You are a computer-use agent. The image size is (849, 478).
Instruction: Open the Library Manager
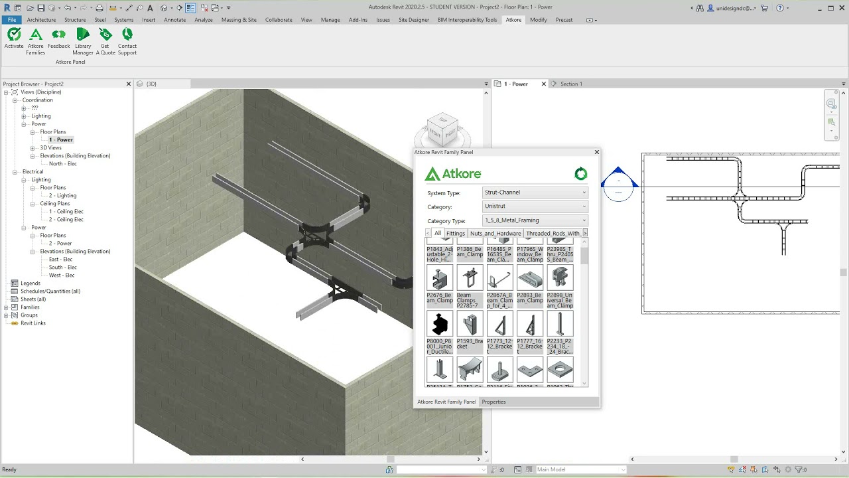pyautogui.click(x=83, y=41)
